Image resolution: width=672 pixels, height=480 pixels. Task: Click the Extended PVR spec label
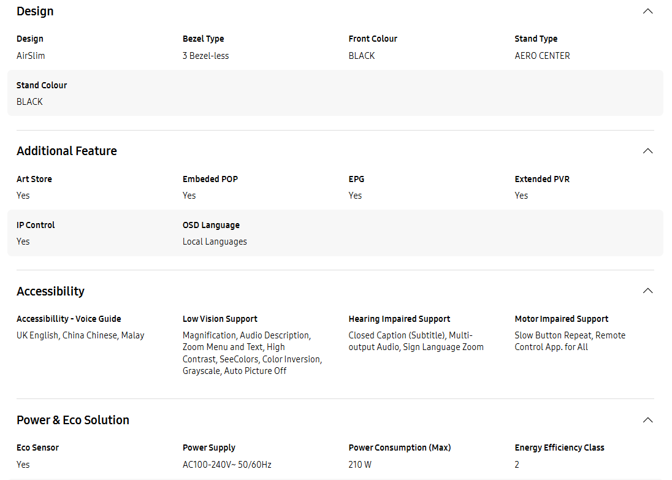pyautogui.click(x=542, y=179)
